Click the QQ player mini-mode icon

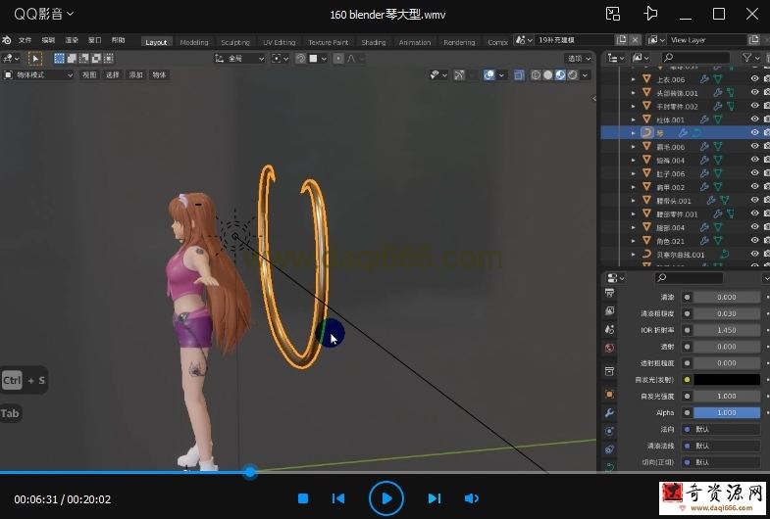(613, 14)
